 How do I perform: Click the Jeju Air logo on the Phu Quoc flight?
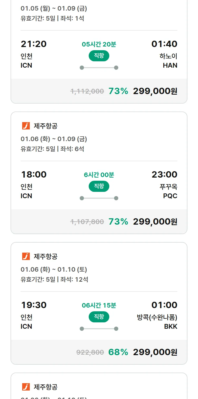[26, 126]
